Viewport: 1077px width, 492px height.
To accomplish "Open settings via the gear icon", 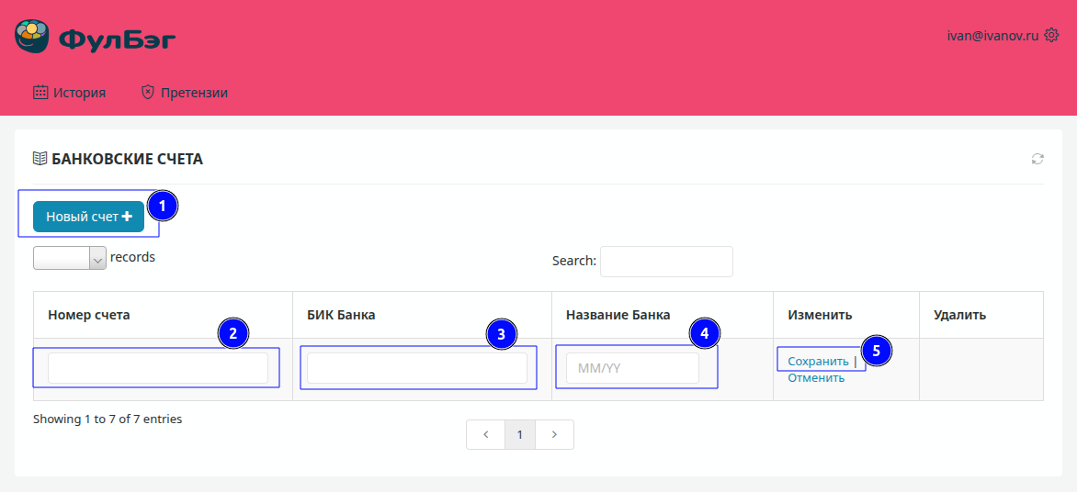I will 1052,35.
